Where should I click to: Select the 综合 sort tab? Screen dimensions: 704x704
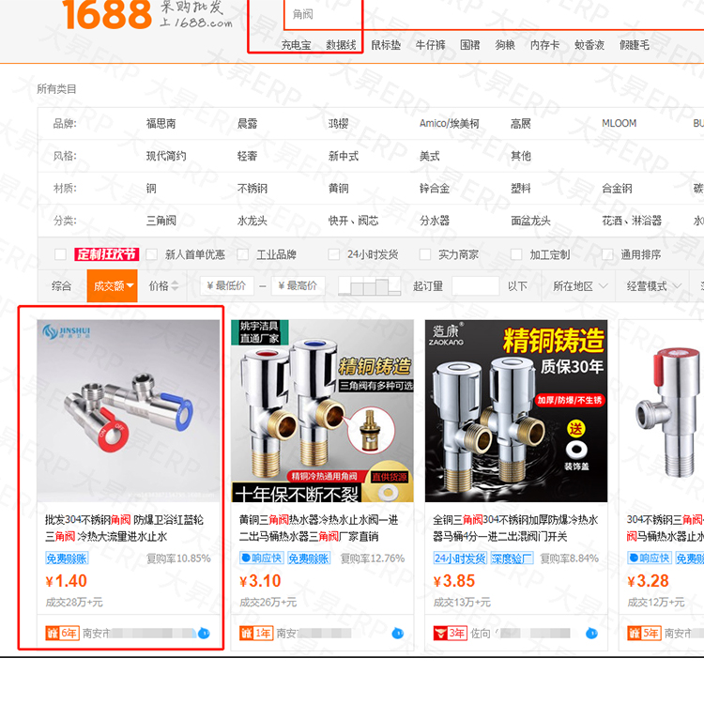[x=62, y=286]
